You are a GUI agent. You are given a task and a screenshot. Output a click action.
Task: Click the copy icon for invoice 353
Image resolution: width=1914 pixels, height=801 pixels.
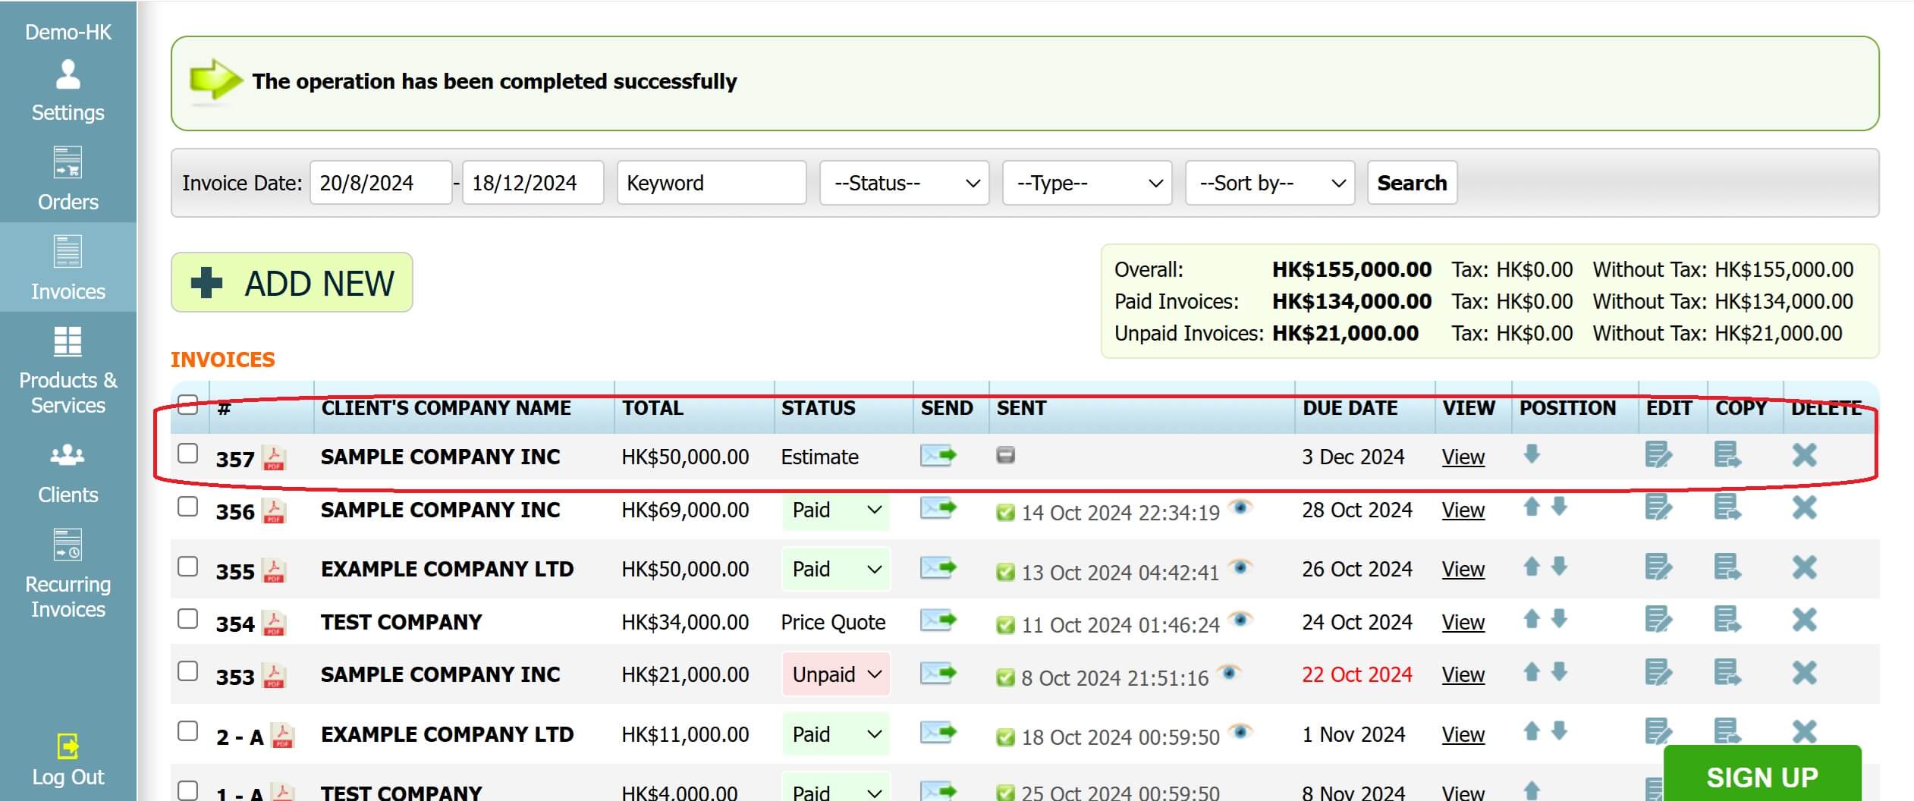click(x=1727, y=673)
